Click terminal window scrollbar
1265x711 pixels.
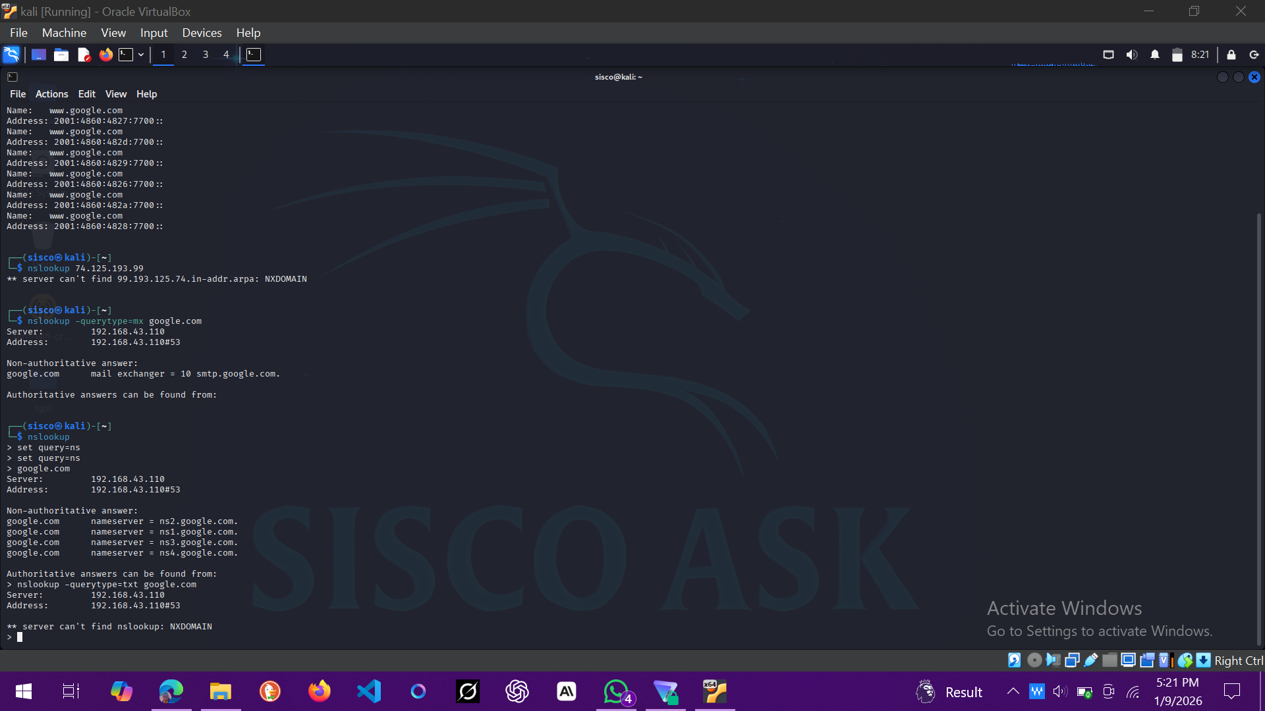tap(1259, 428)
